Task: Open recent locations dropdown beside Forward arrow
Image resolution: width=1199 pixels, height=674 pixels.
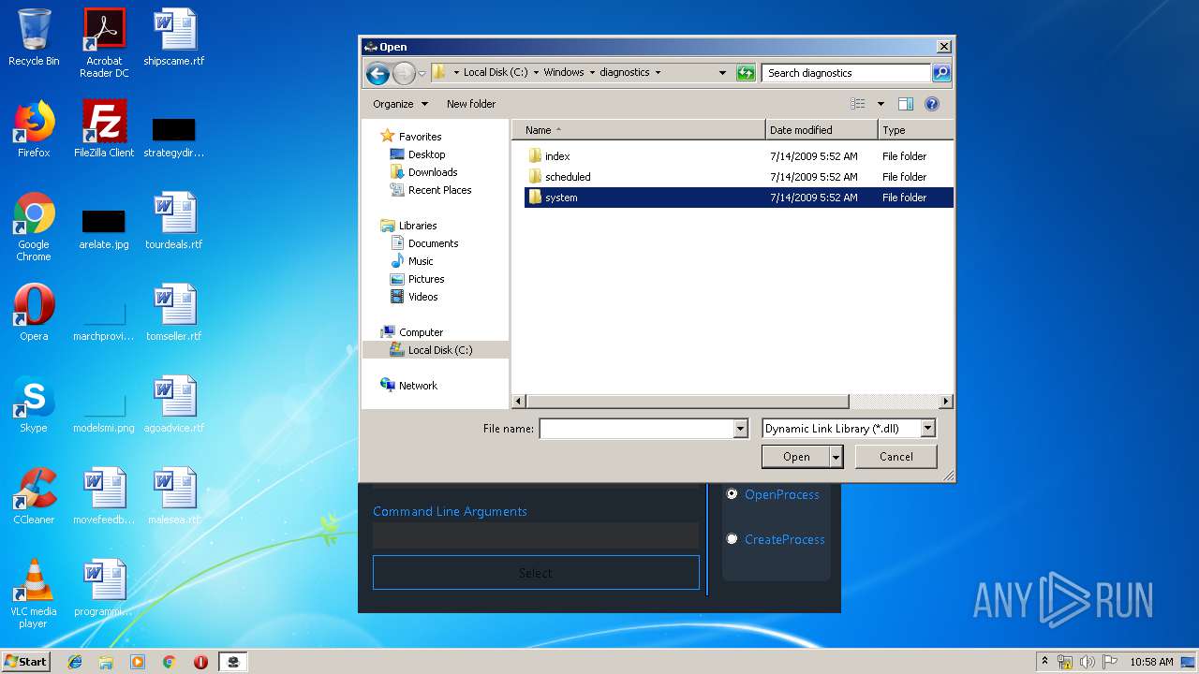Action: point(422,73)
